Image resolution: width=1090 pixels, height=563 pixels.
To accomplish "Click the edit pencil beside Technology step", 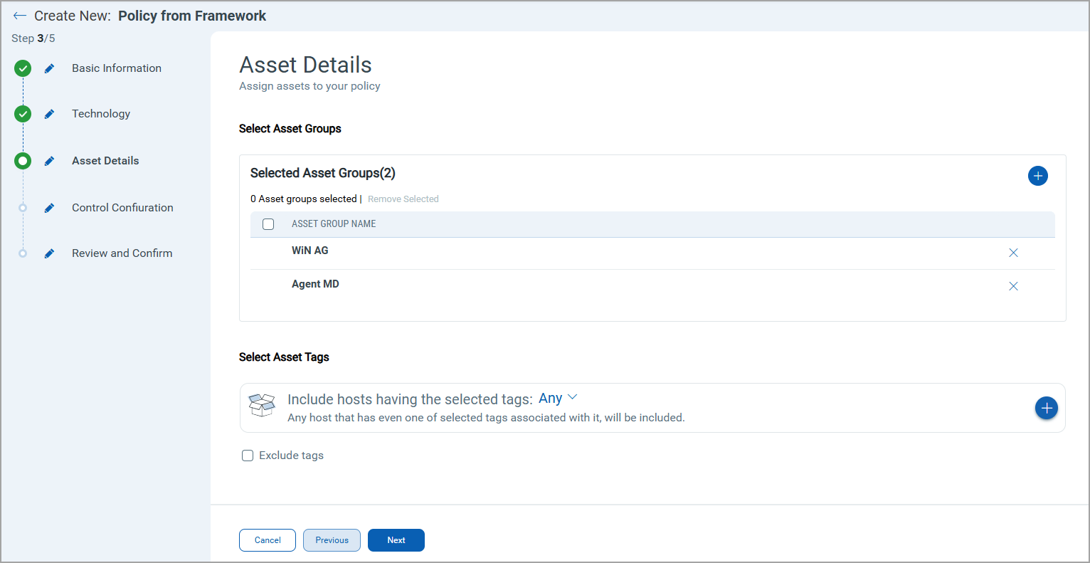I will click(x=49, y=114).
